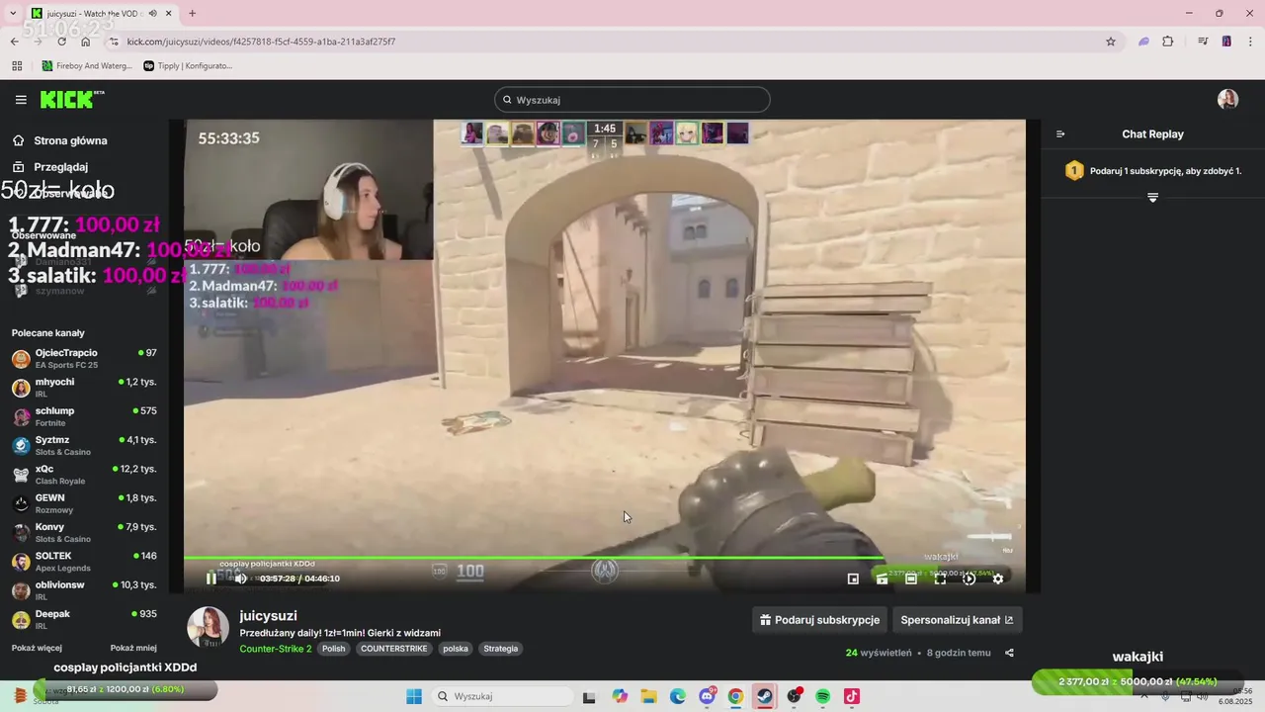Click Pokaż mniej under recommended channels

[x=133, y=648]
